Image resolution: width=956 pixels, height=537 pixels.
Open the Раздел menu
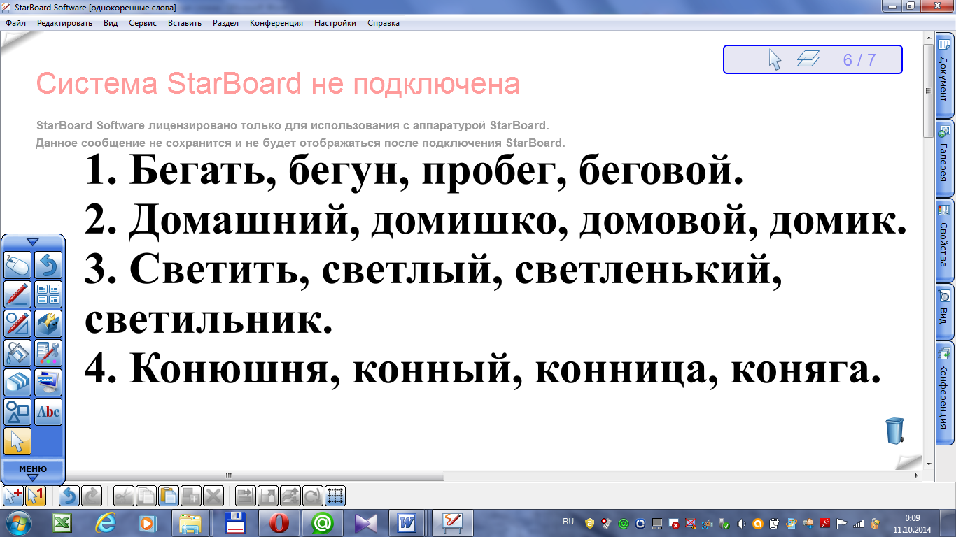[225, 23]
